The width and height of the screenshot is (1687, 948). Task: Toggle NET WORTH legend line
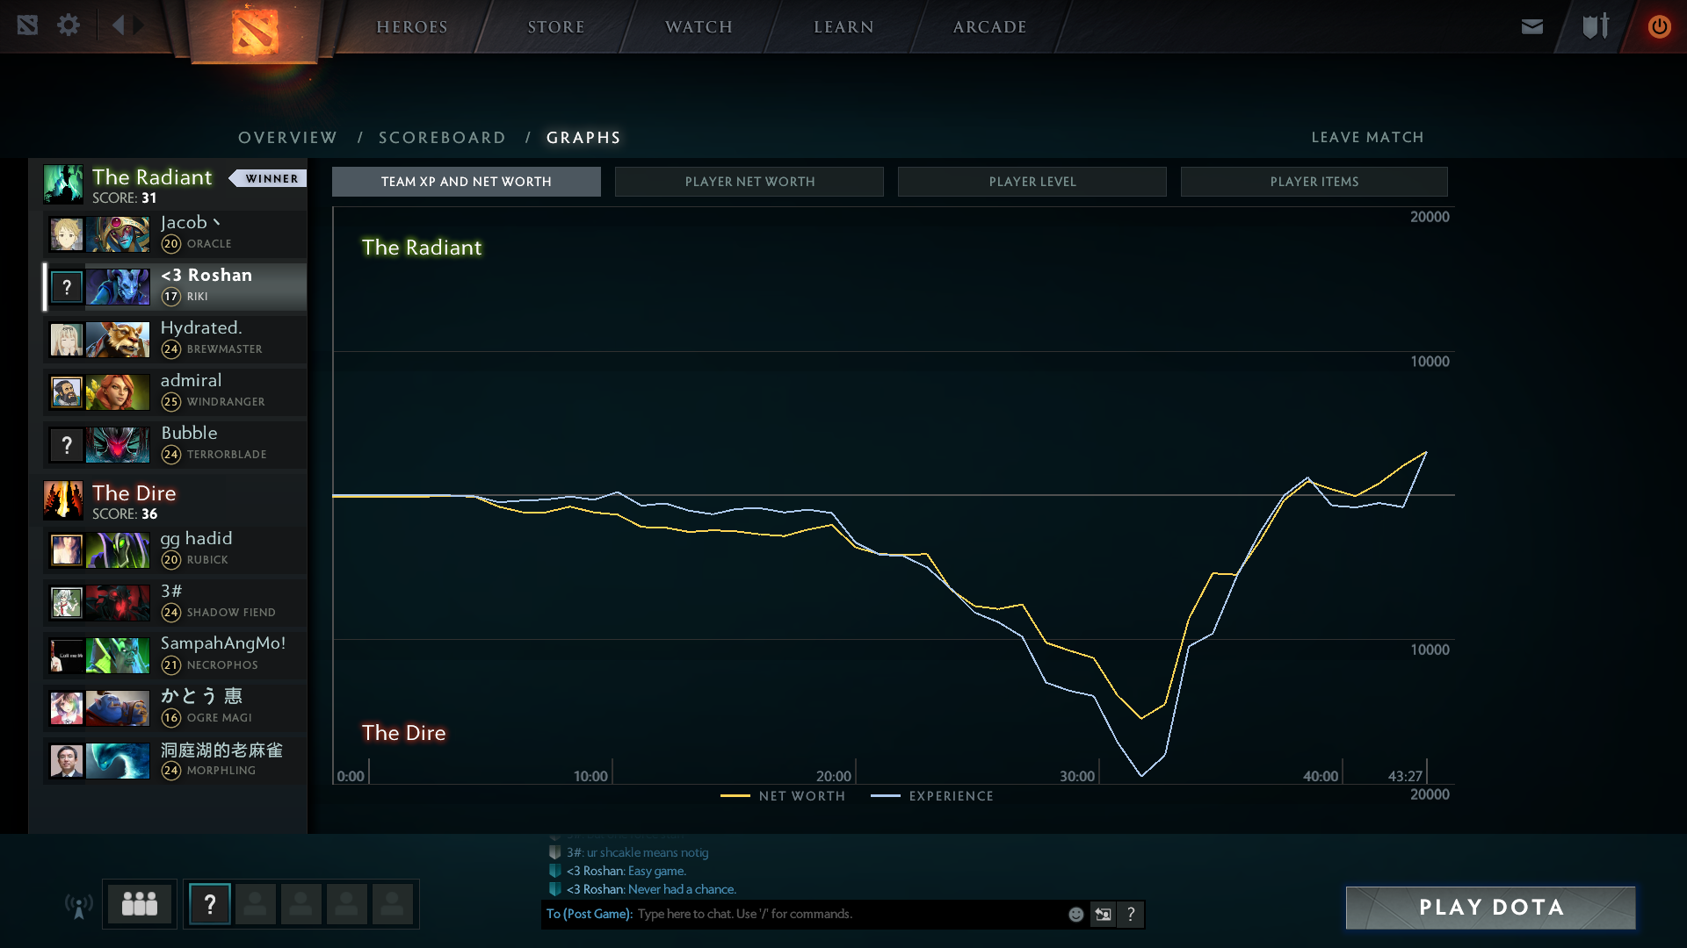783,796
